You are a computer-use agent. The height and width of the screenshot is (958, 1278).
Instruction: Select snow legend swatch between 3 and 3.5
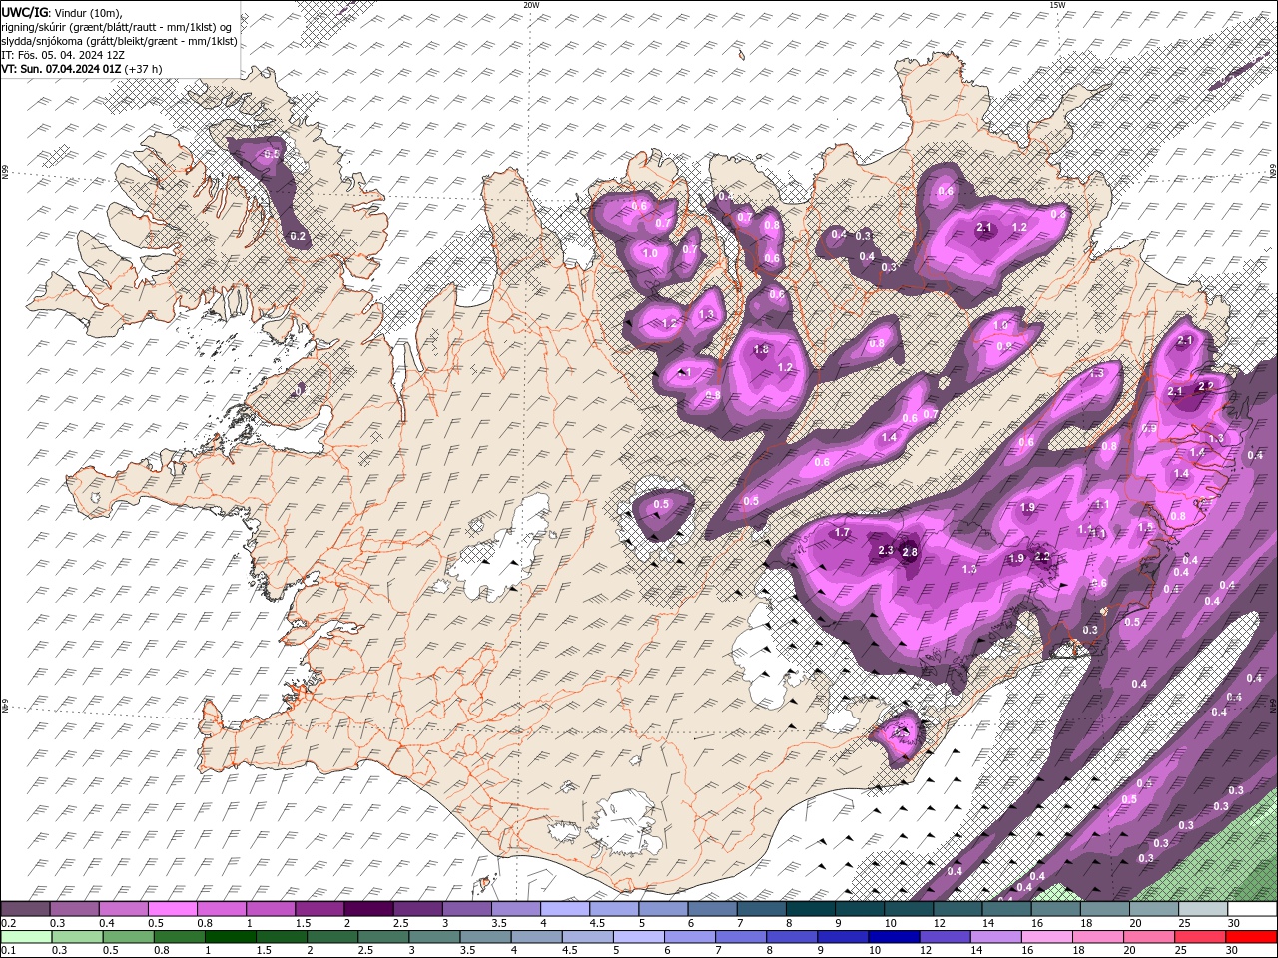[x=466, y=909]
